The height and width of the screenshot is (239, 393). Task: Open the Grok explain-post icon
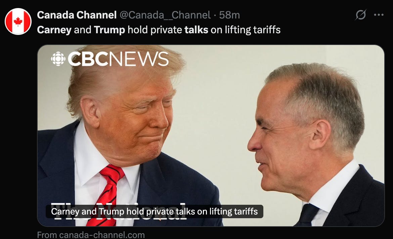click(361, 15)
